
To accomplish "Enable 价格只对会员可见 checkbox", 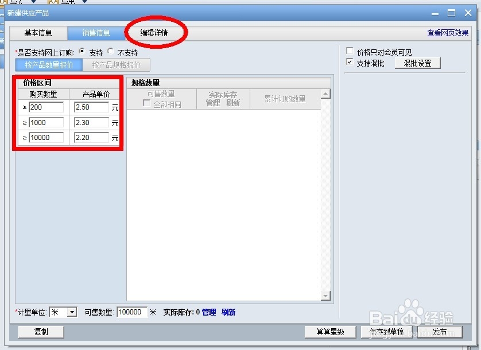I will (350, 51).
